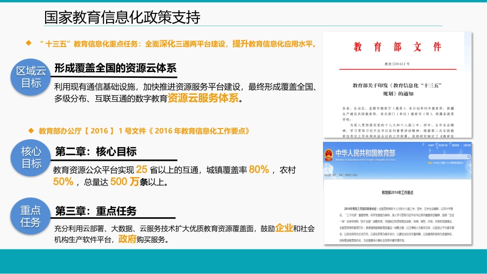
Task: Click the search box in website screenshot
Action: (x=450, y=156)
